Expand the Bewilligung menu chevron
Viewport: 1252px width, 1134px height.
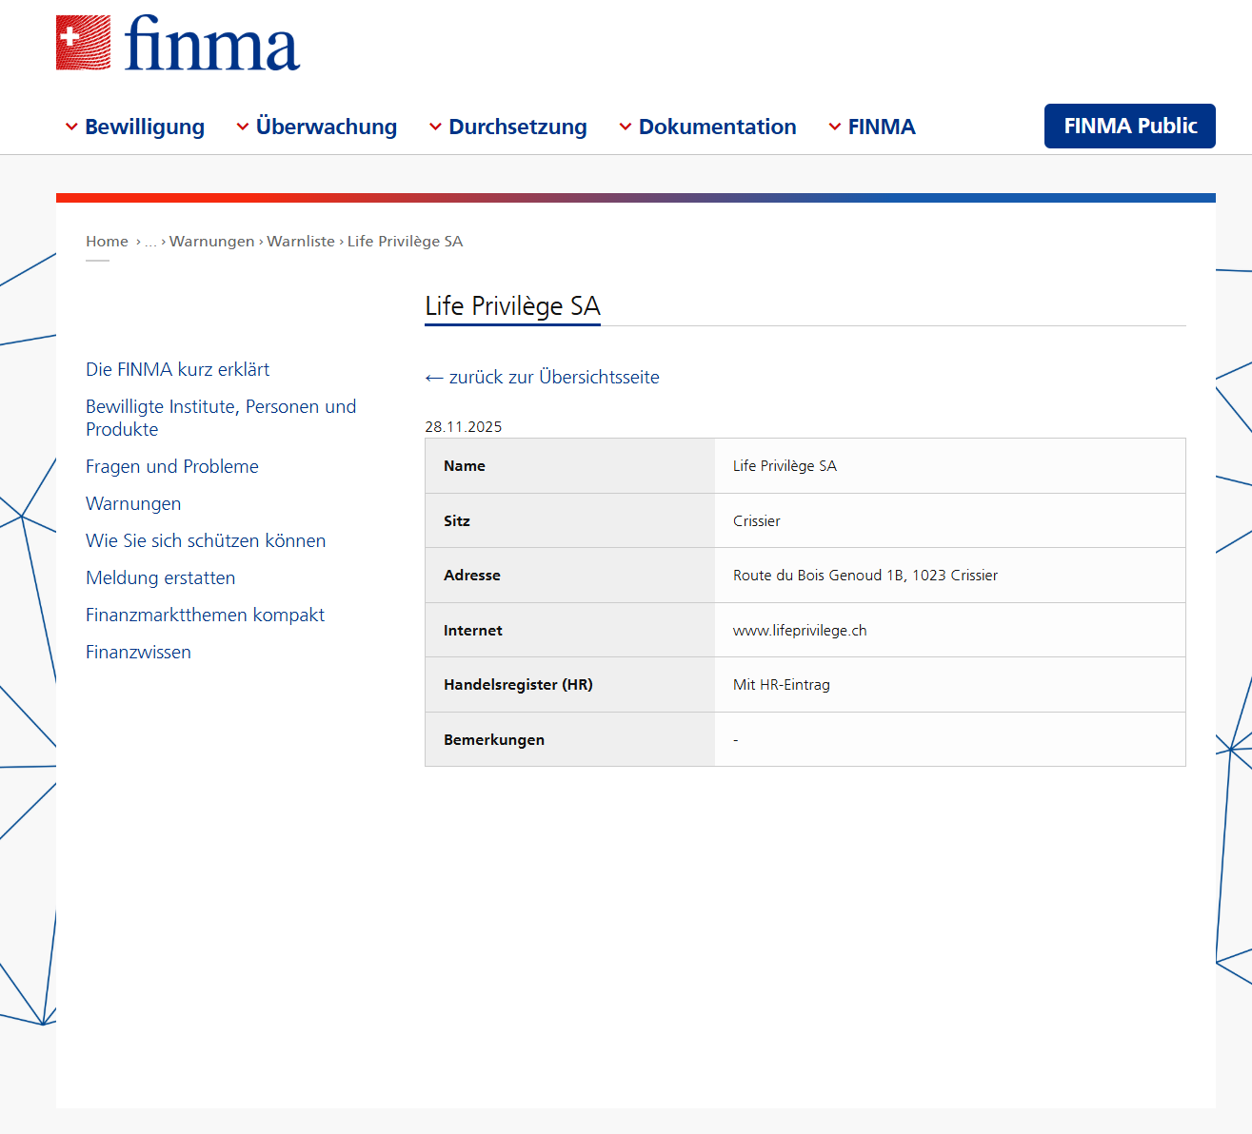click(x=71, y=127)
